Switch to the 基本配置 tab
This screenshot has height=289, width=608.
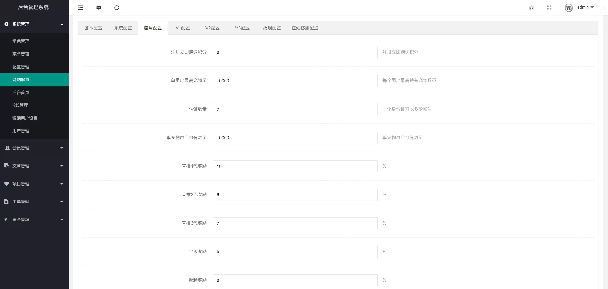93,28
